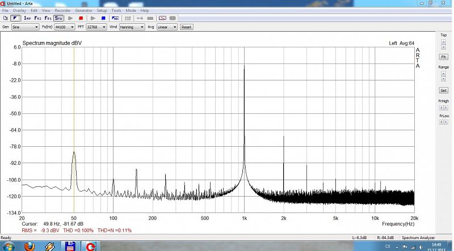Click the Left Avg:64 label

(402, 44)
